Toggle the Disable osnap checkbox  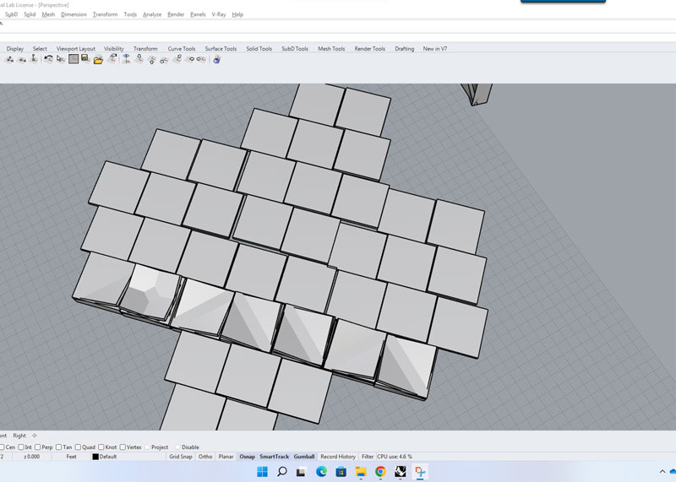177,447
